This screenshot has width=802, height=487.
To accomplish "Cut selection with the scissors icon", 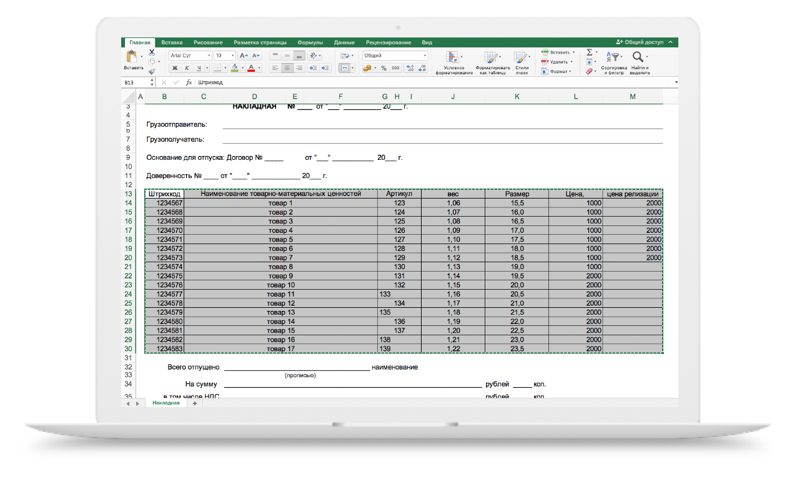I will coord(152,53).
